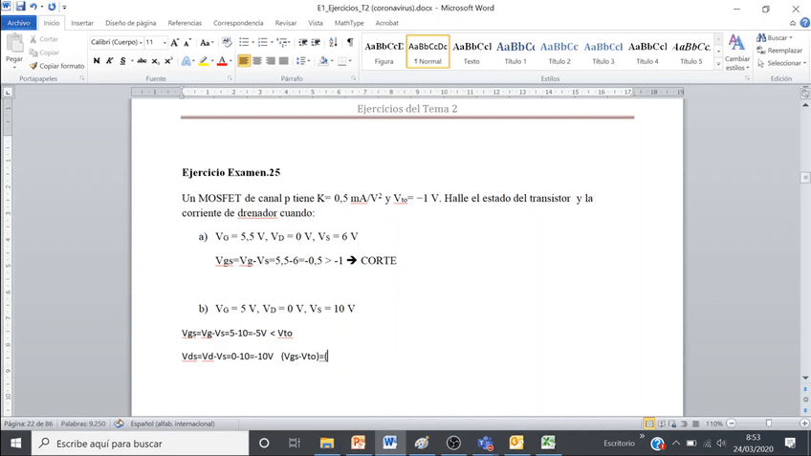
Task: Toggle superscript formatting
Action: point(168,61)
